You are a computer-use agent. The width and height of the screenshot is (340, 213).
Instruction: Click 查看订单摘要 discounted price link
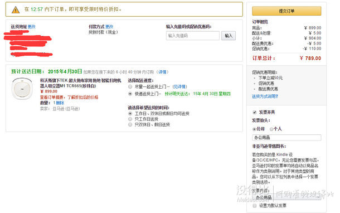(x=69, y=97)
